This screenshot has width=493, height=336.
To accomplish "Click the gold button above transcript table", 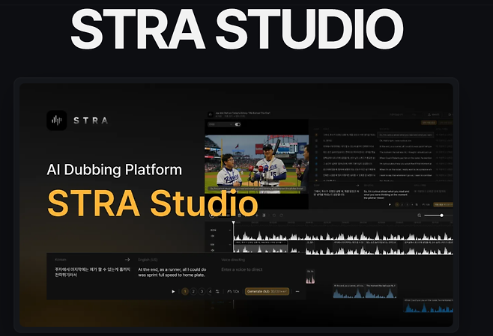I will pyautogui.click(x=429, y=123).
